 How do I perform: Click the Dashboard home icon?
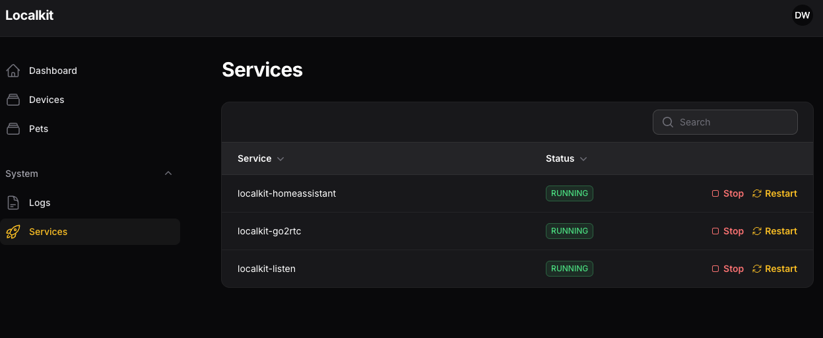[x=13, y=71]
